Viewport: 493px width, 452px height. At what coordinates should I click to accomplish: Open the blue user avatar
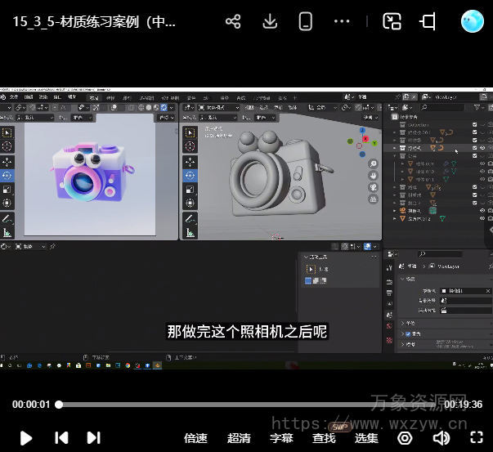[x=473, y=21]
